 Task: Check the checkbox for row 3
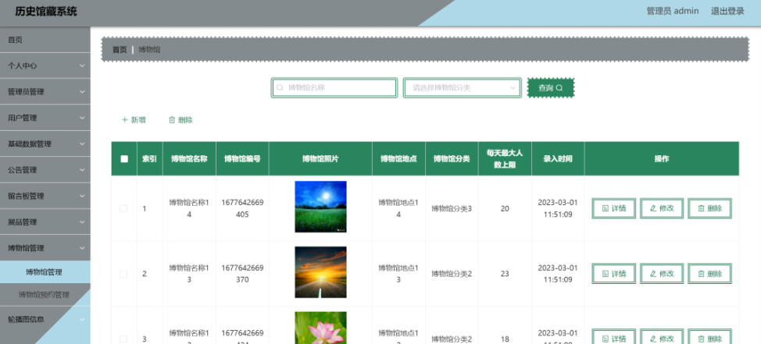(x=123, y=339)
